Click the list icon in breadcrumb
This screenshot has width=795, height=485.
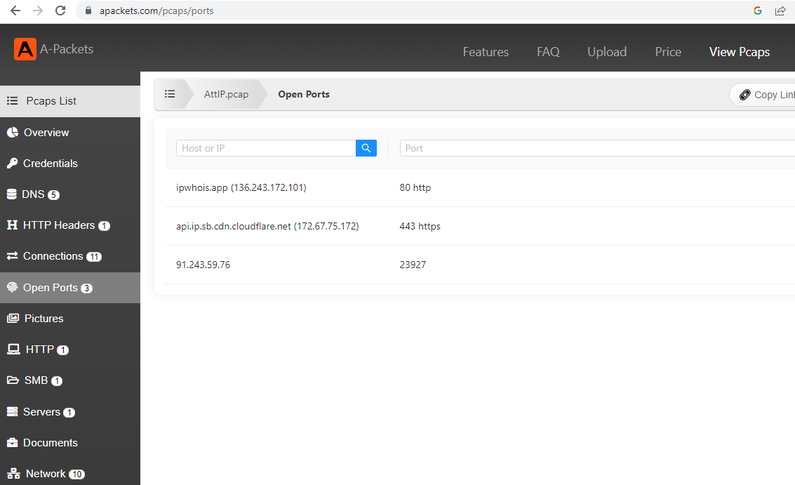(x=170, y=94)
